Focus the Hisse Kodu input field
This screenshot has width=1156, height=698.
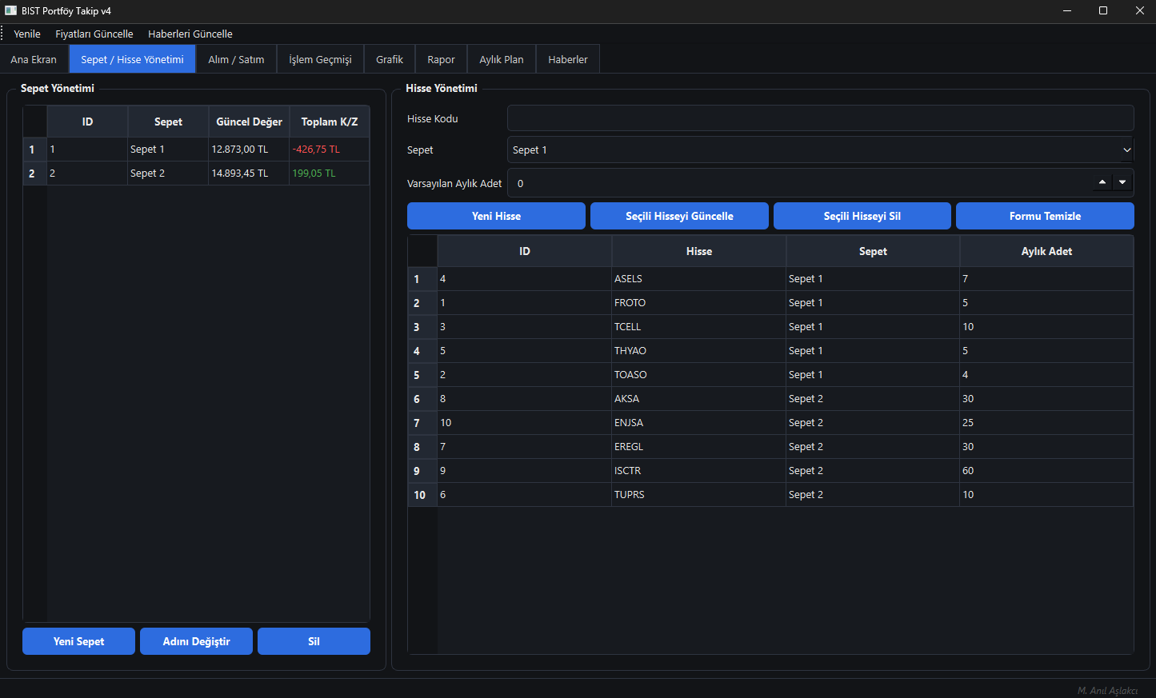[x=820, y=118]
